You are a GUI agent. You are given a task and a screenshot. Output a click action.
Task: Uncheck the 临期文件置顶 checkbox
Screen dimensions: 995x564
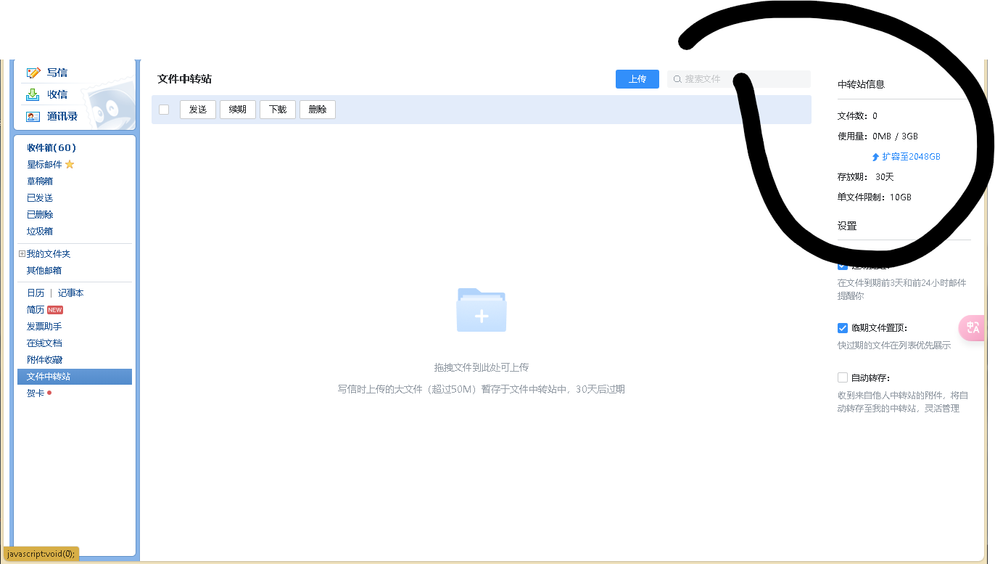point(843,328)
